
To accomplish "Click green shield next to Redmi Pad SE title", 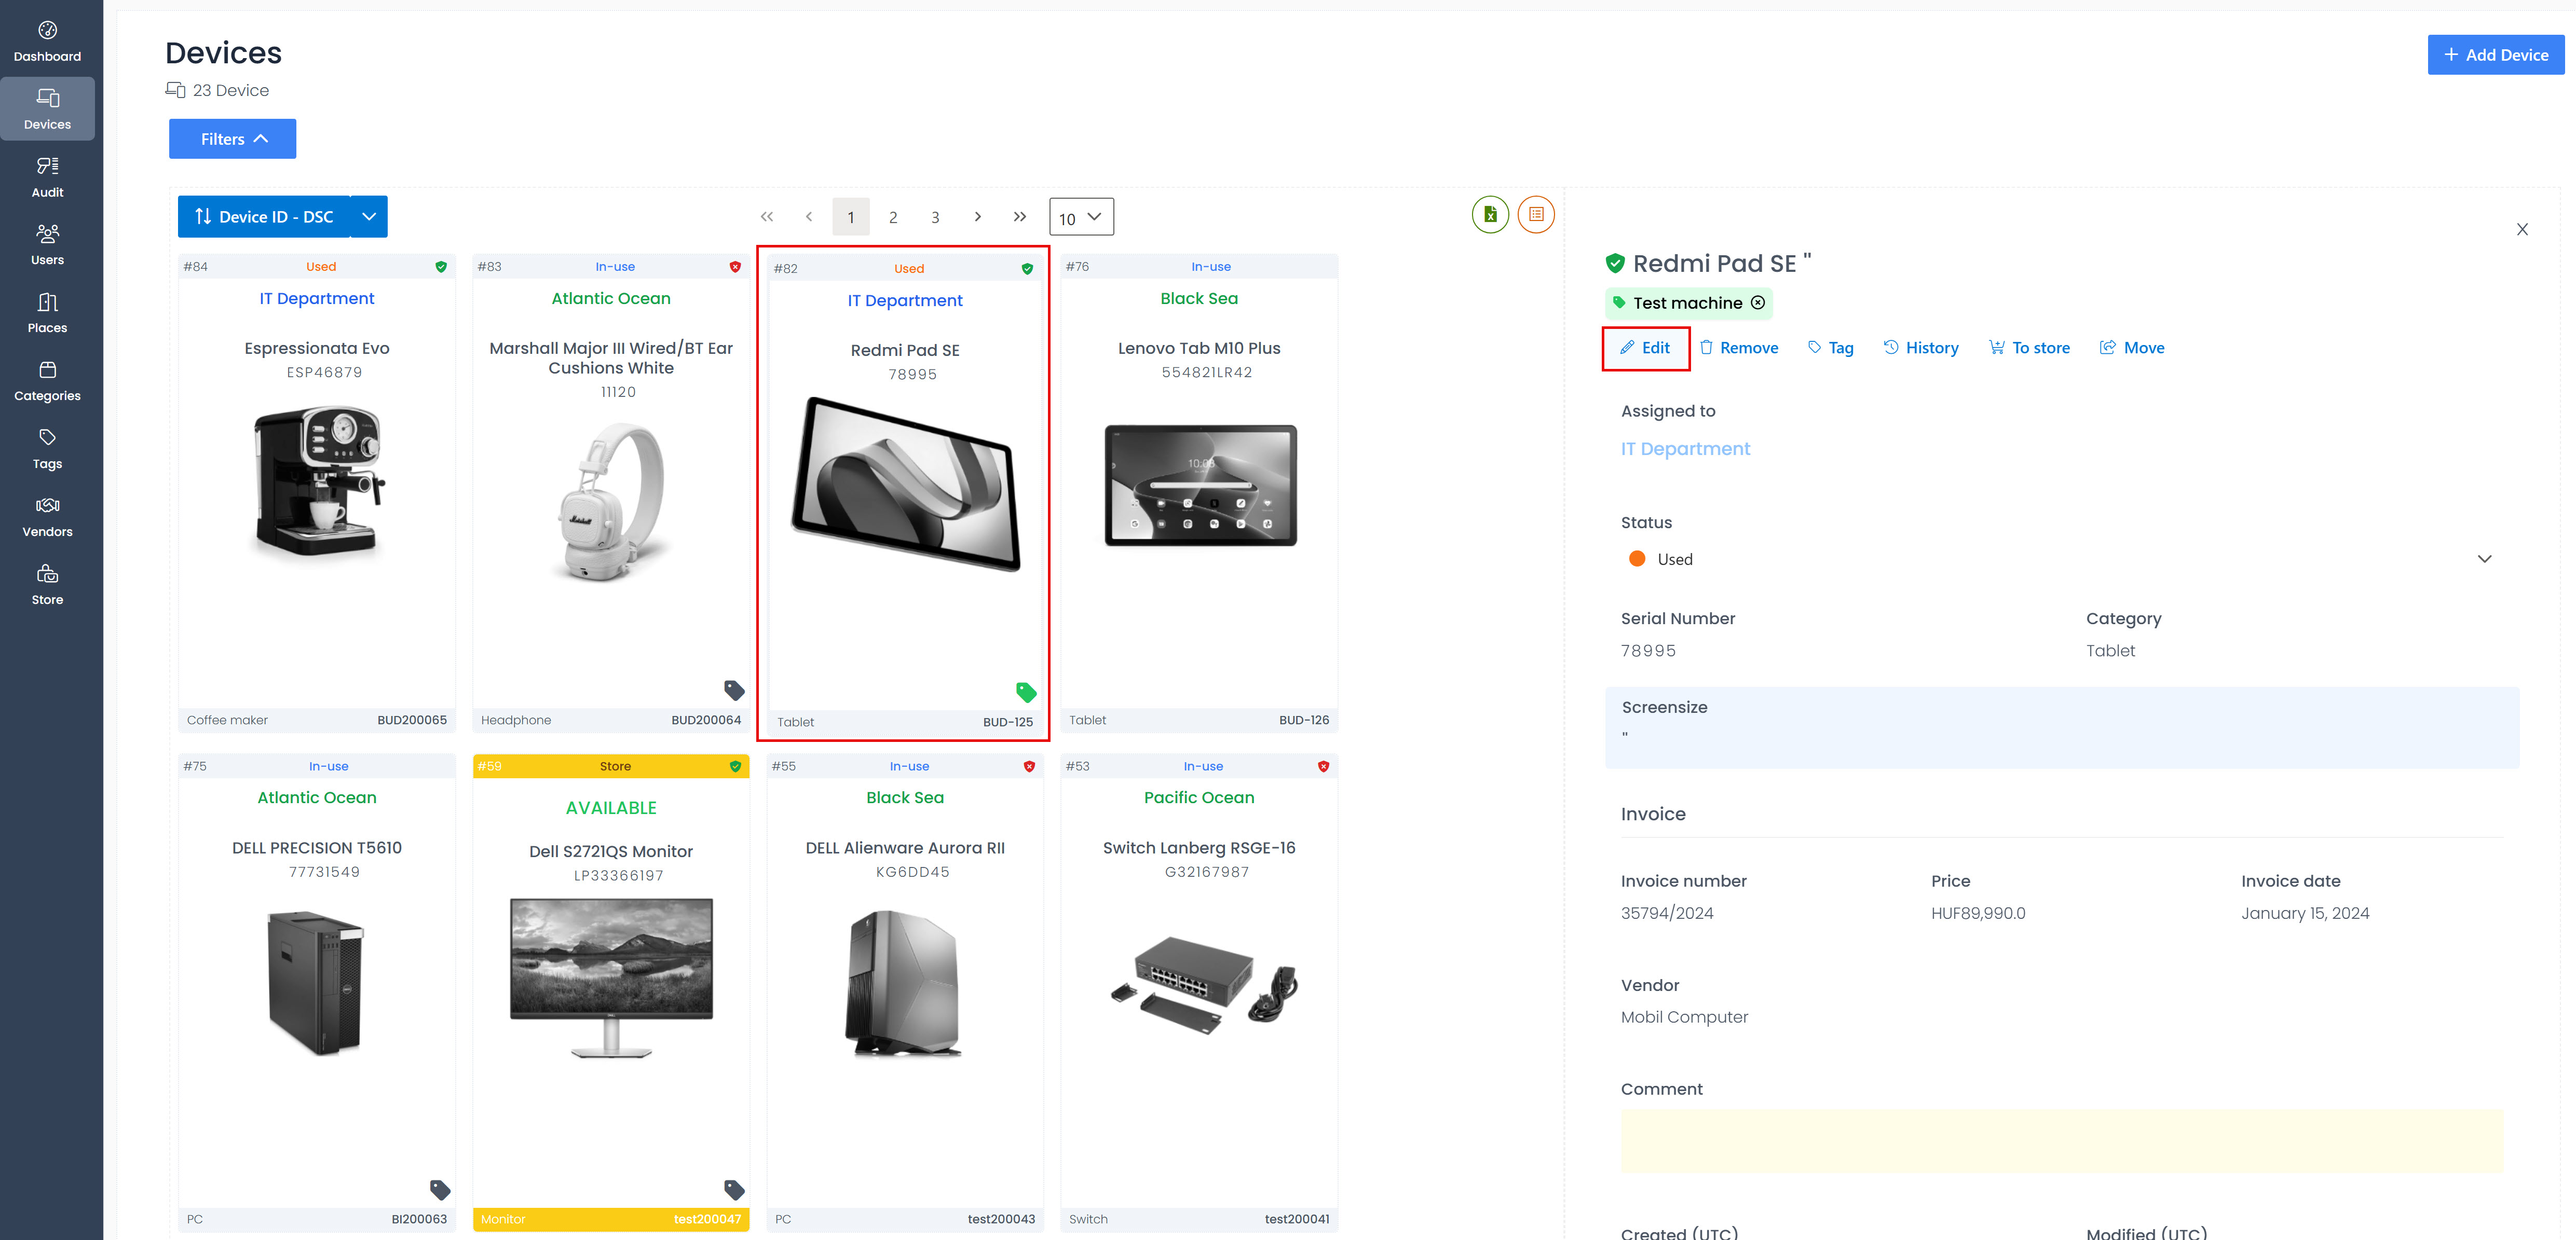I will coord(1615,263).
